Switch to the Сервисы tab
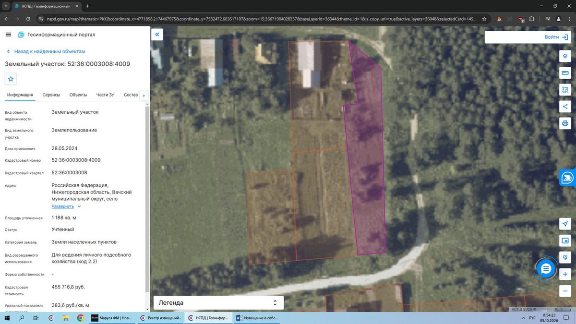The height and width of the screenshot is (324, 576). 51,95
